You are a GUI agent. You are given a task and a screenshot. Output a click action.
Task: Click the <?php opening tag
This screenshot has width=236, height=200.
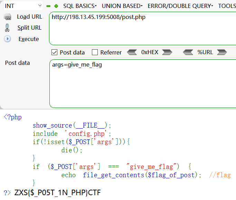click(13, 117)
